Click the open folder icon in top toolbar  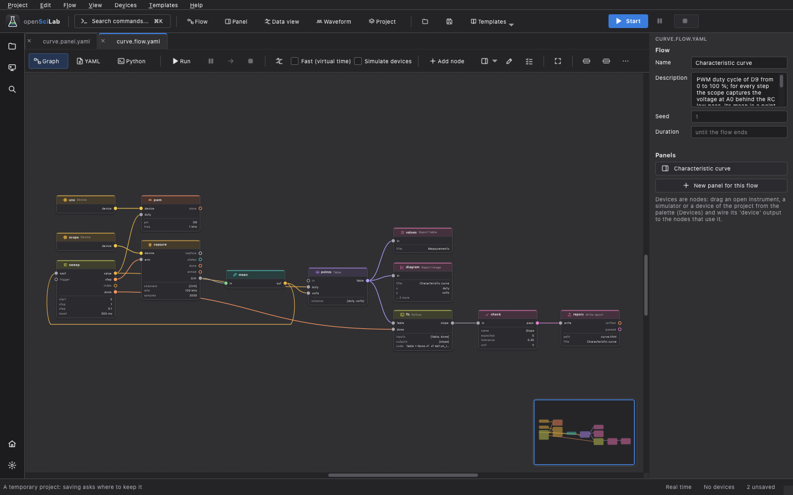[425, 21]
